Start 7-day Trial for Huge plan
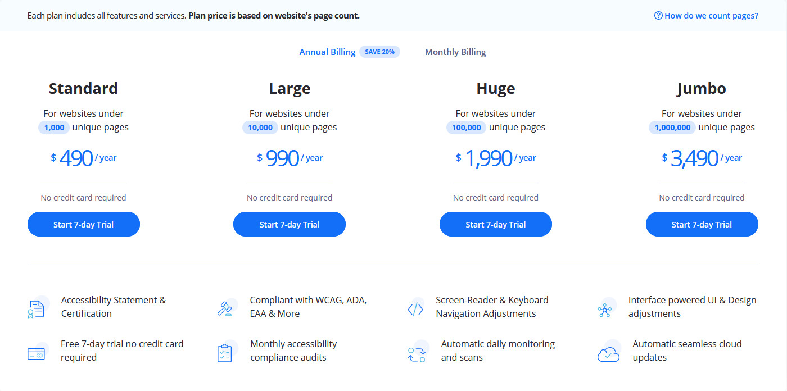This screenshot has width=787, height=391. [x=496, y=224]
